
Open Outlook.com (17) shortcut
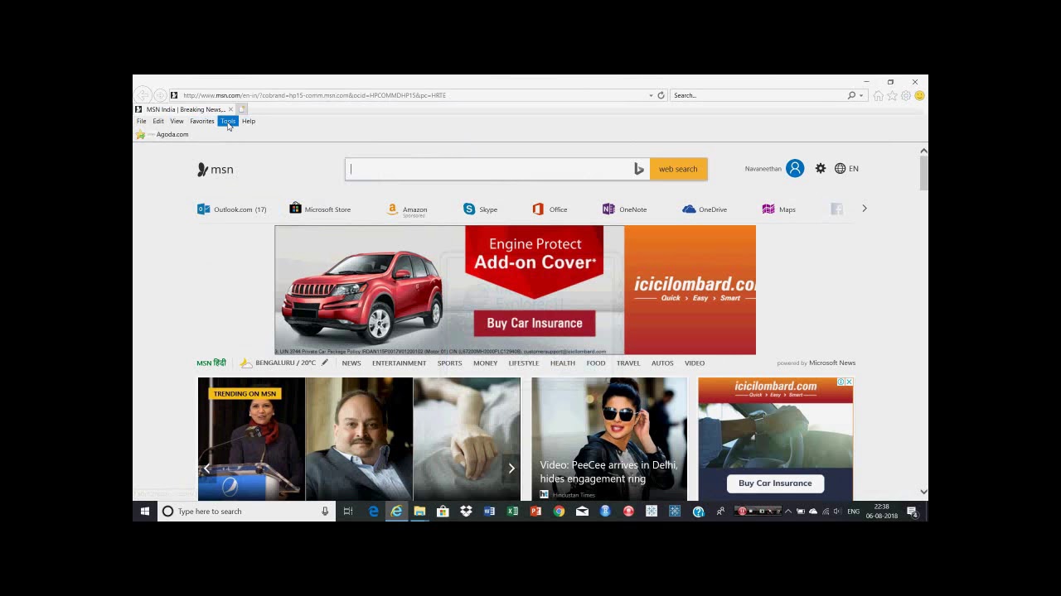coord(232,209)
